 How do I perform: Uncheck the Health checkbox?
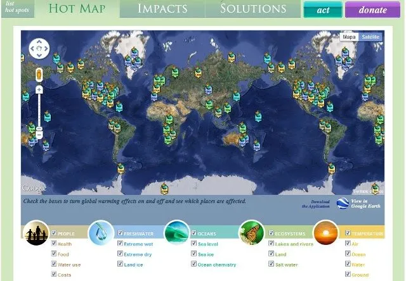54,244
